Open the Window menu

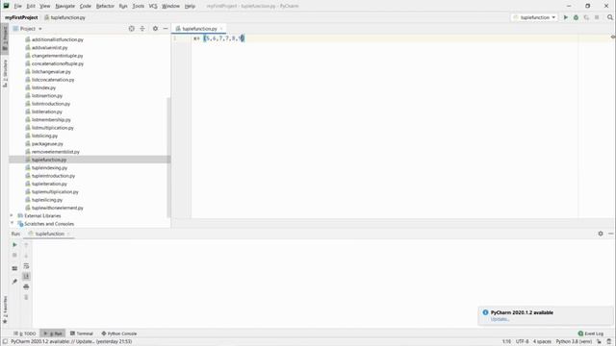pos(170,6)
